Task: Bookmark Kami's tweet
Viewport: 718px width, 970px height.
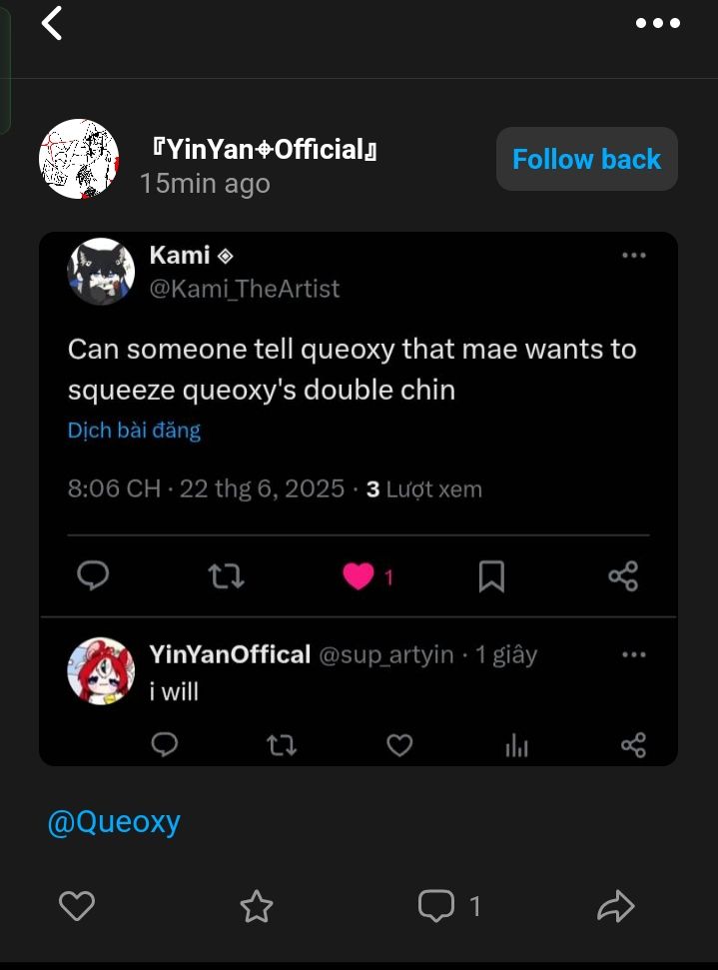Action: coord(491,576)
